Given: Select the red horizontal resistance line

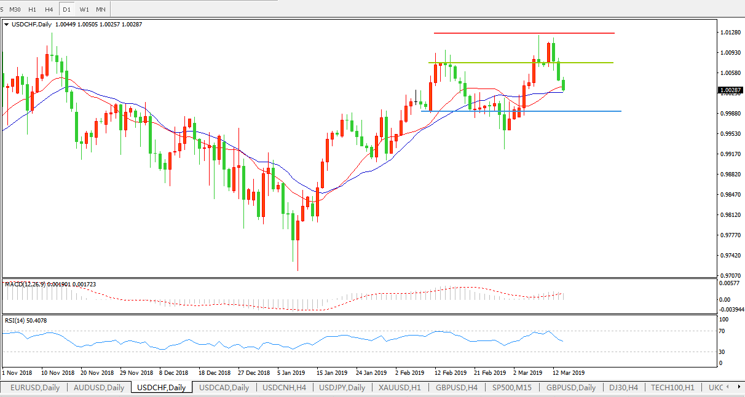Looking at the screenshot, I should [x=522, y=33].
